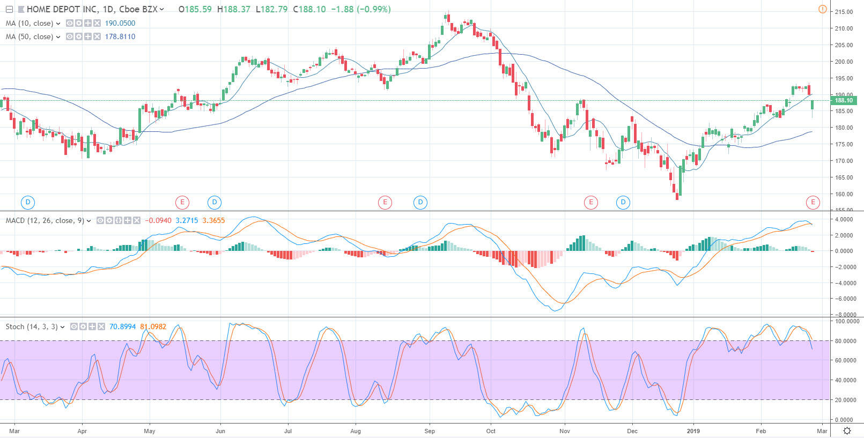Open settings gear for MA (50, close)
Screen dimensions: 864x438
coord(79,36)
